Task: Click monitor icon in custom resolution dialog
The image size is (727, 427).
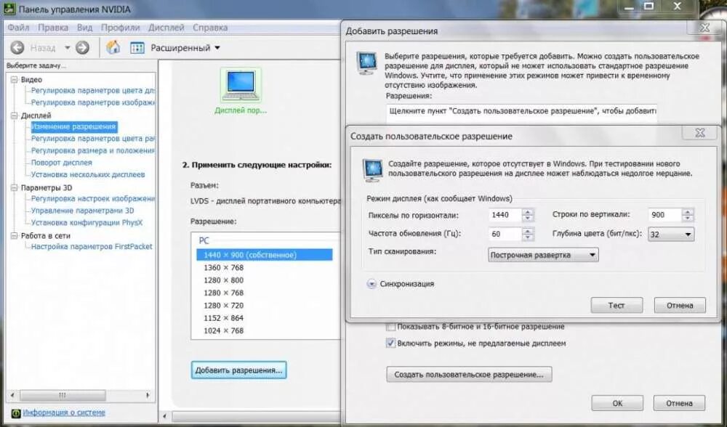Action: [372, 170]
